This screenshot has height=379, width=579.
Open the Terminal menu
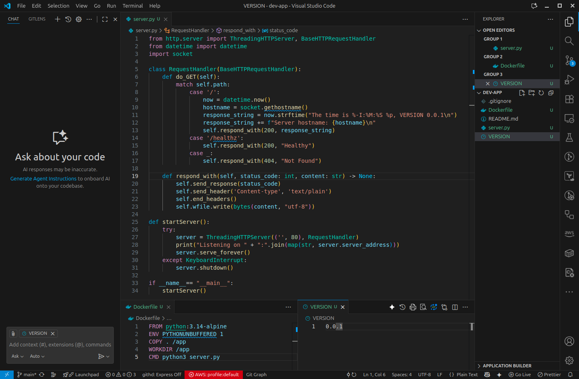tap(133, 6)
